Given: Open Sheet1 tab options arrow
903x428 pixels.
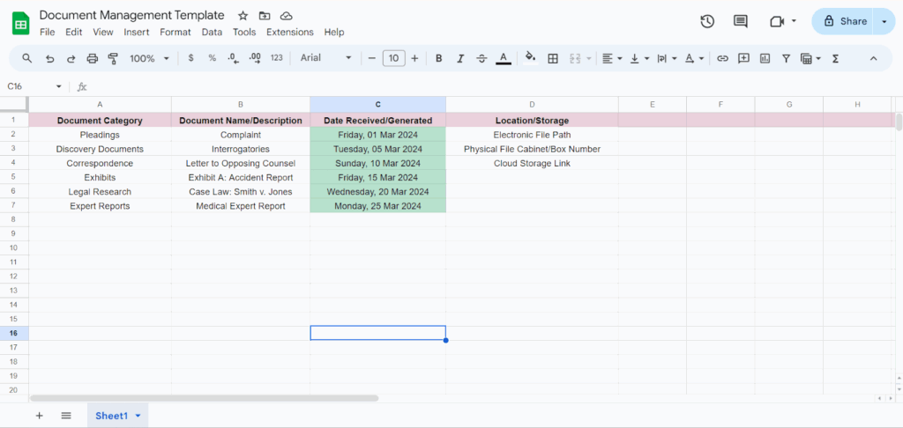Looking at the screenshot, I should coord(138,416).
